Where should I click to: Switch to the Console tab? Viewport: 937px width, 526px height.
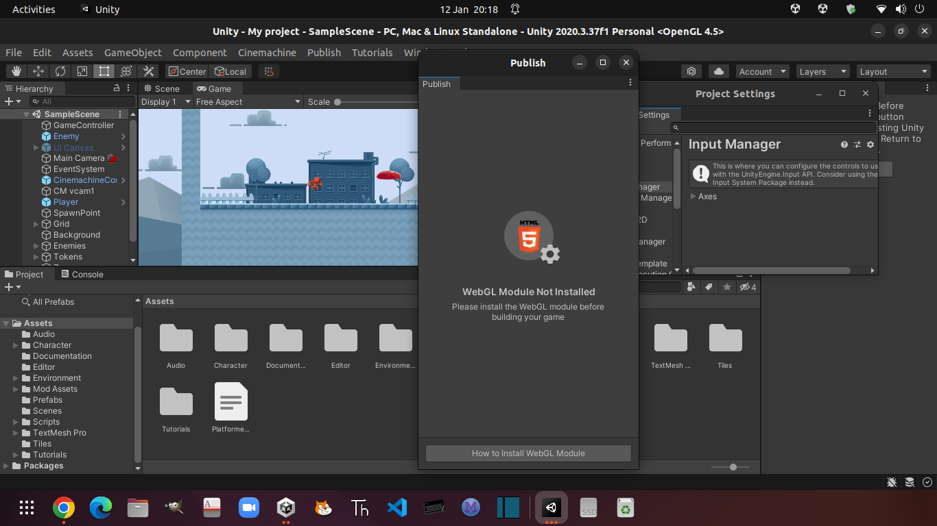coord(82,274)
